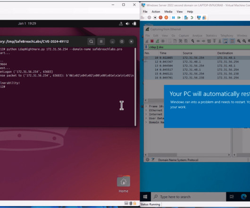Open Hyper-V View menu
Image resolution: width=250 pixels, height=208 pixels.
click(180, 12)
